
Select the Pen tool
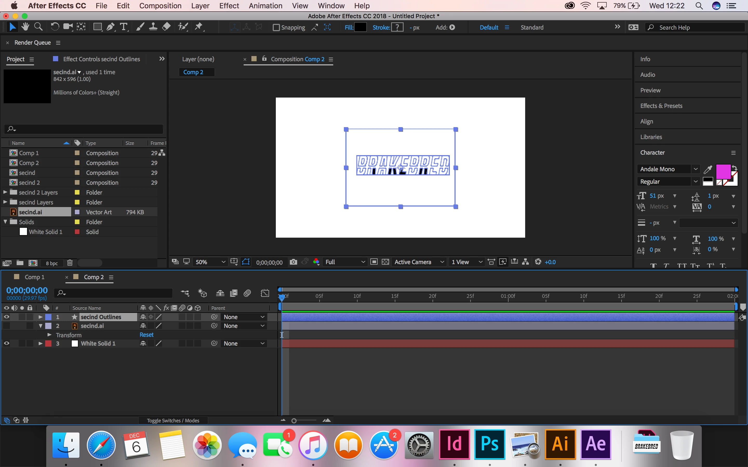pos(110,27)
